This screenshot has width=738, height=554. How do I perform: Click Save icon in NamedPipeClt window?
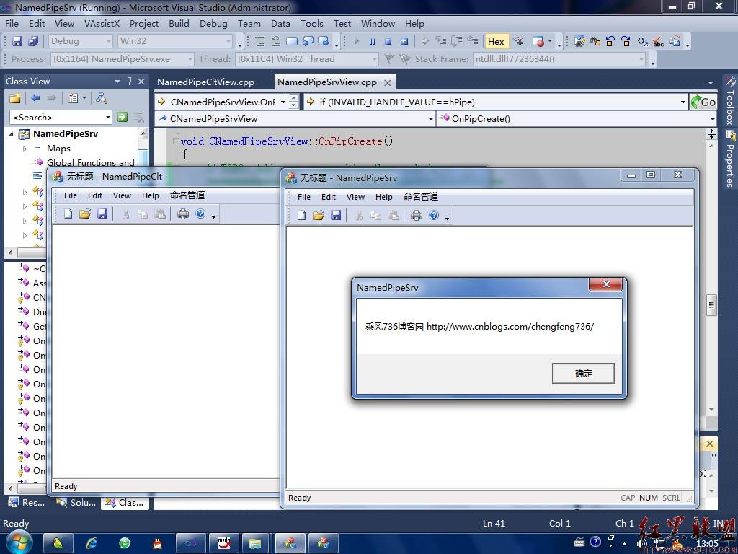point(102,214)
